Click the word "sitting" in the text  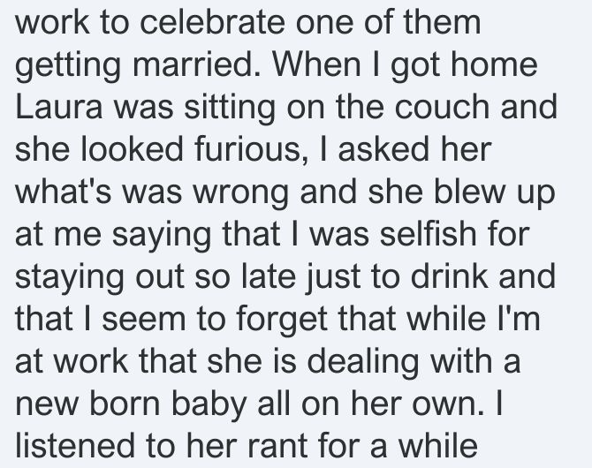pyautogui.click(x=230, y=109)
